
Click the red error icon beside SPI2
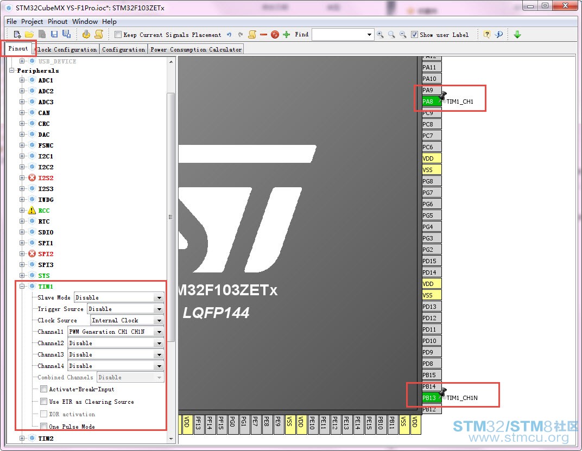(x=32, y=253)
